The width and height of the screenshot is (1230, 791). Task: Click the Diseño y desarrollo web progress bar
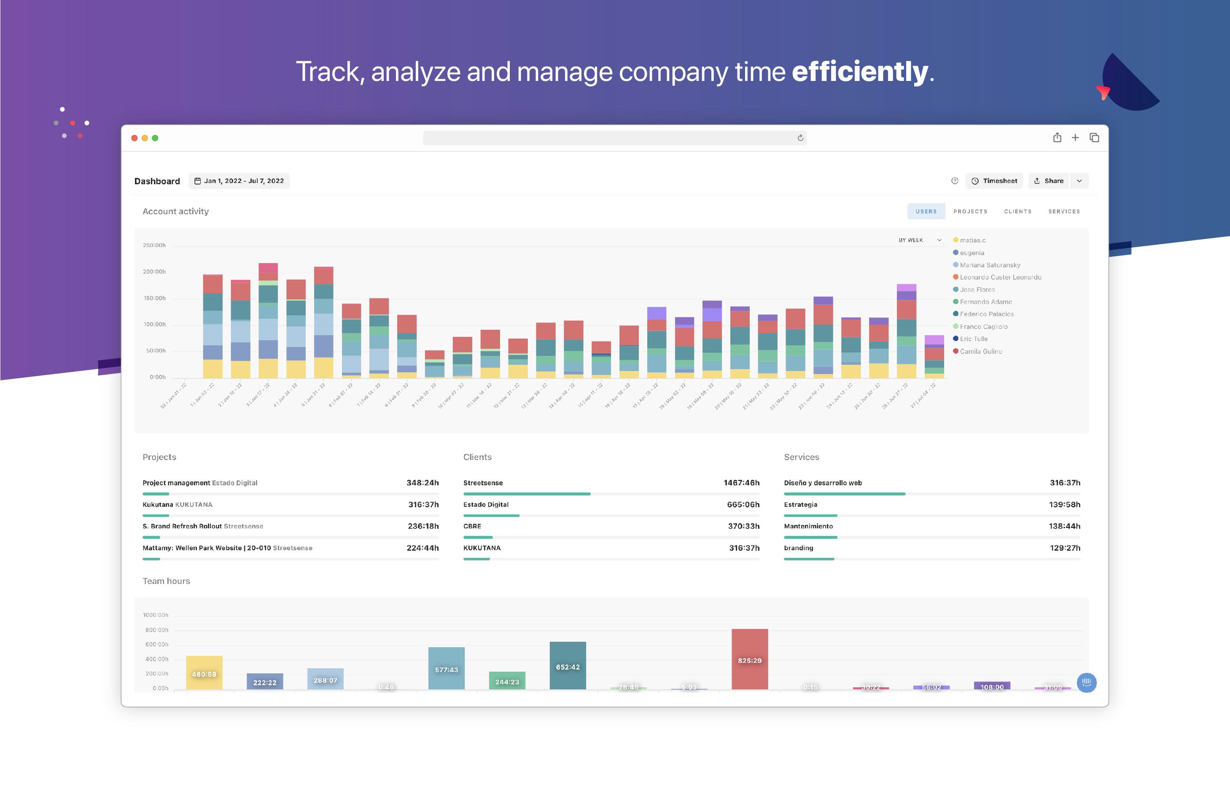click(845, 494)
